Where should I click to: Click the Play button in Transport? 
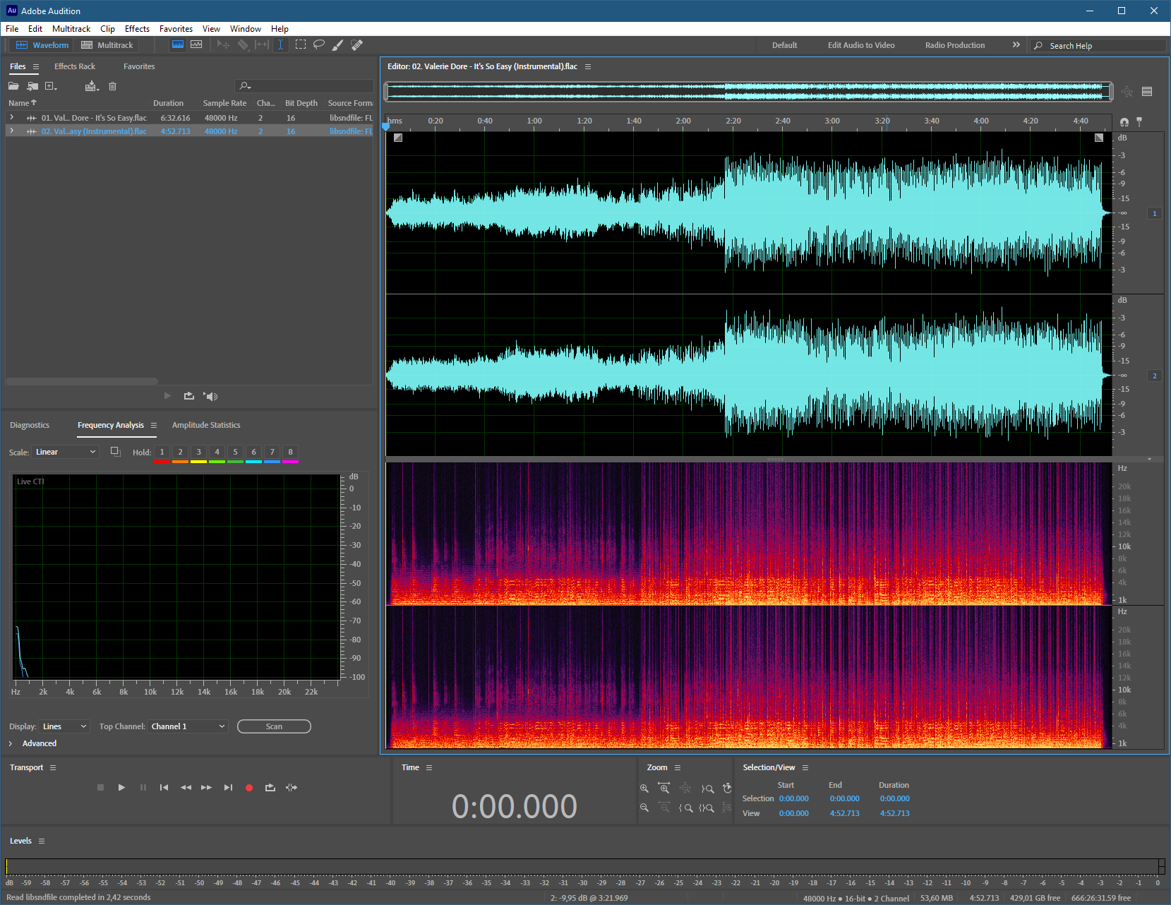[x=121, y=787]
